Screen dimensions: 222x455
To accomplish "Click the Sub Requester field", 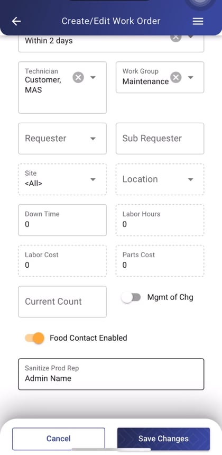I will pos(160,139).
